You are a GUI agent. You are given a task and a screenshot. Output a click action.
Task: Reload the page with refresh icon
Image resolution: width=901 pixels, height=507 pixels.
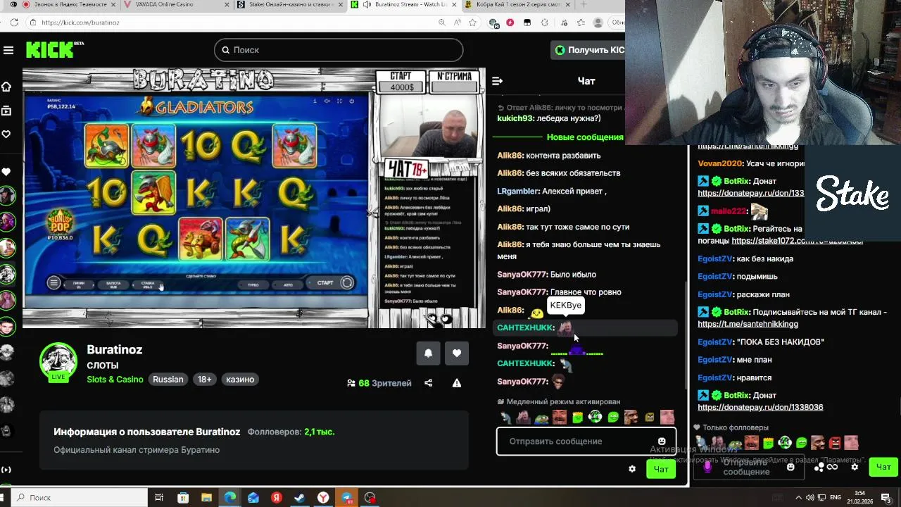(x=14, y=23)
